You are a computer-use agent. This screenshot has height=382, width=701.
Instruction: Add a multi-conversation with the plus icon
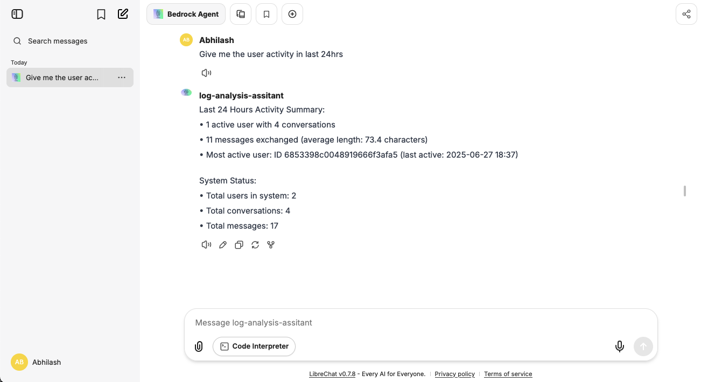pos(292,14)
